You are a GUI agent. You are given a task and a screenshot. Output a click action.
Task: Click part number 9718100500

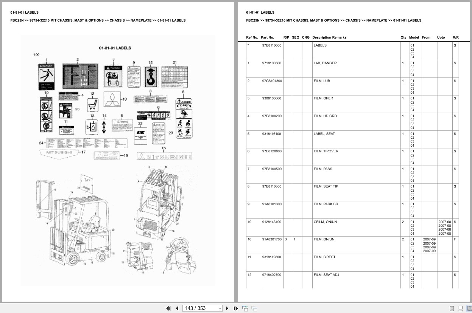(271, 63)
